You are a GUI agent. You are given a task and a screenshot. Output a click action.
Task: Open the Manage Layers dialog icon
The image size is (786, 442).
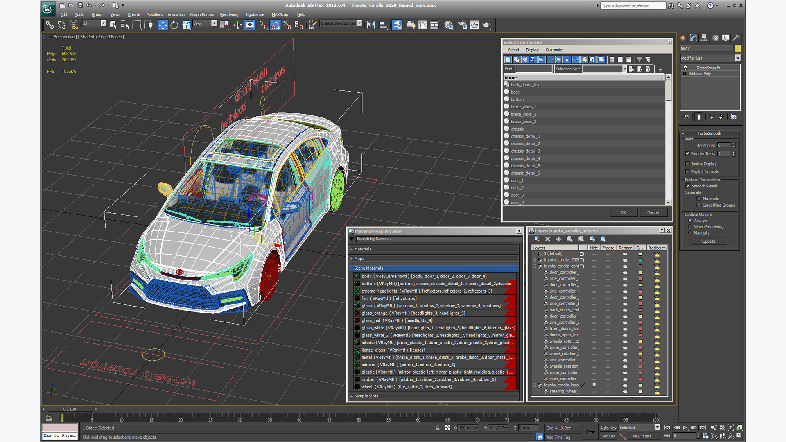tap(397, 25)
